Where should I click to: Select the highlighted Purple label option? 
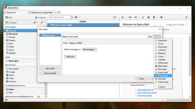coord(163,76)
